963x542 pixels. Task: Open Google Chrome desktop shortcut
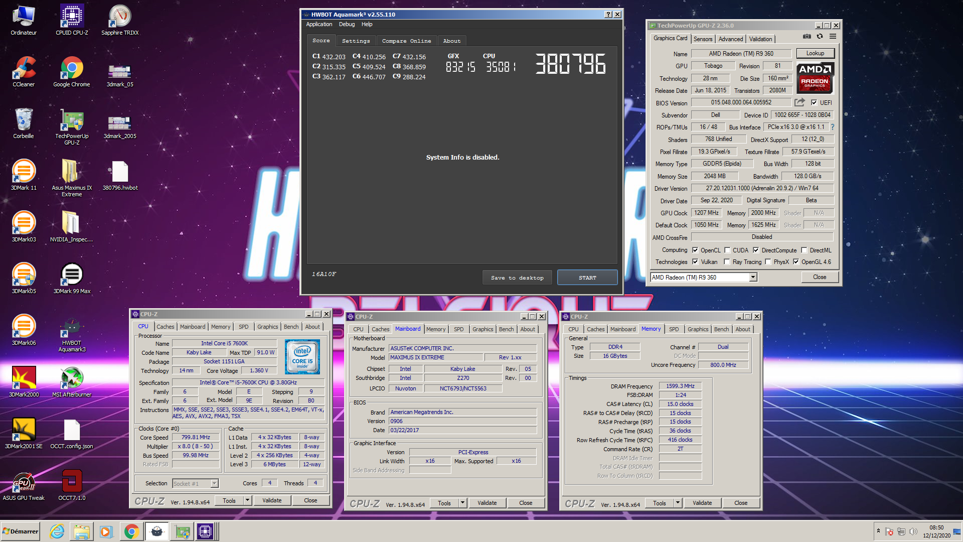72,72
